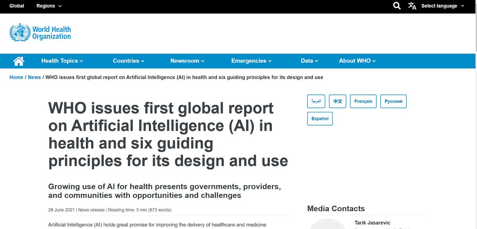Switch article to Arabic version

[x=316, y=101]
